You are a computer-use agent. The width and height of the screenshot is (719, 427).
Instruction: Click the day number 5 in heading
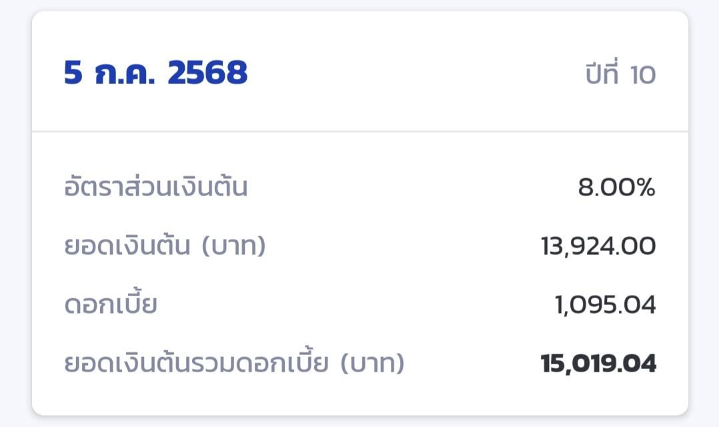click(73, 73)
